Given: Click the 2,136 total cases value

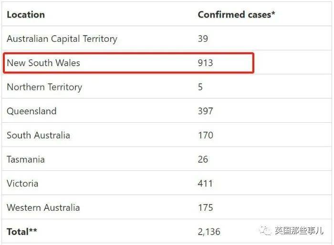Looking at the screenshot, I should tap(209, 232).
